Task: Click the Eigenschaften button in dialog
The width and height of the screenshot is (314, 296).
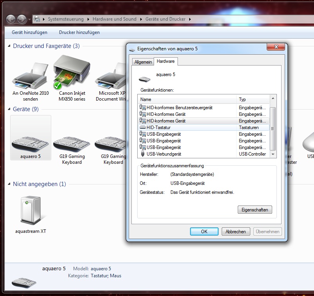Action: pyautogui.click(x=255, y=210)
